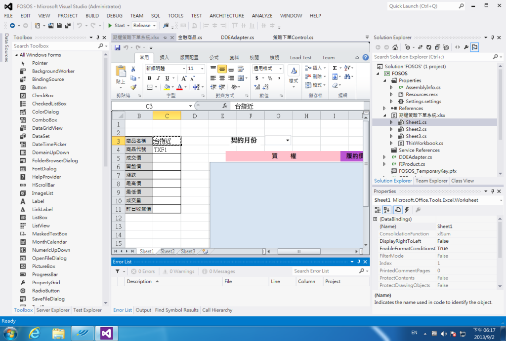Open the BUILD menu
506x341 pixels.
point(92,16)
